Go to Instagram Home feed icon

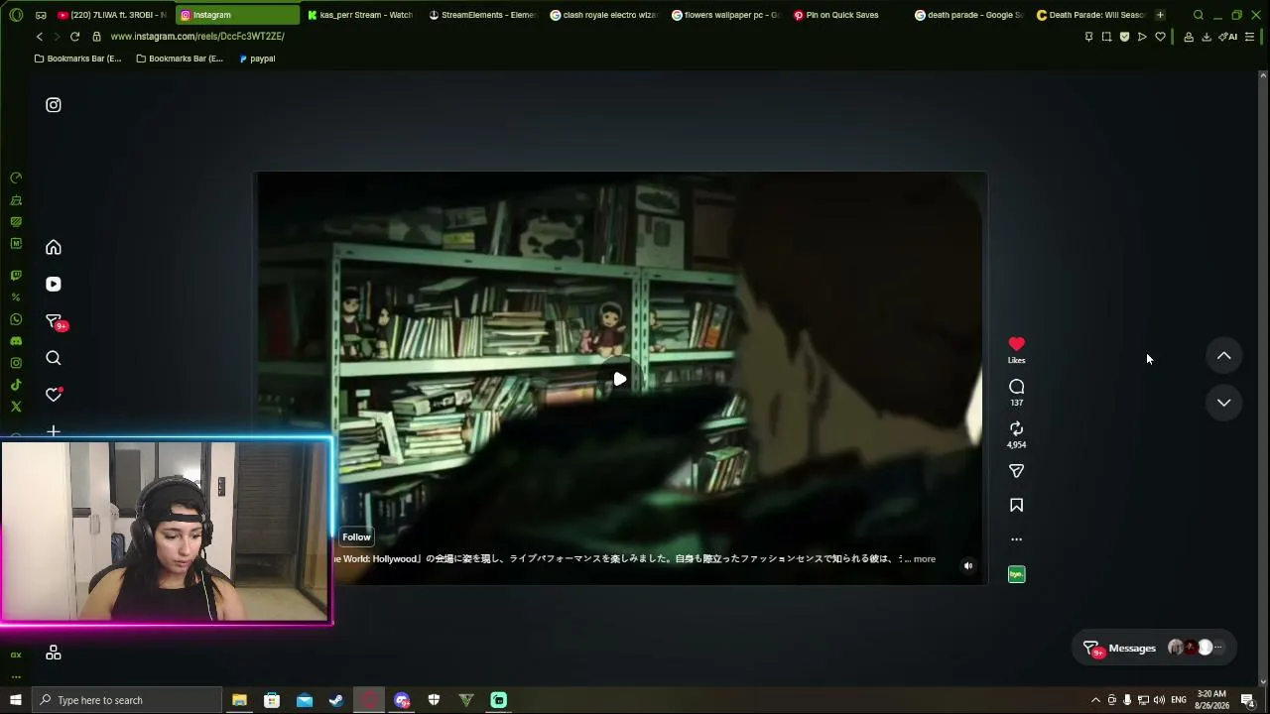[x=54, y=247]
